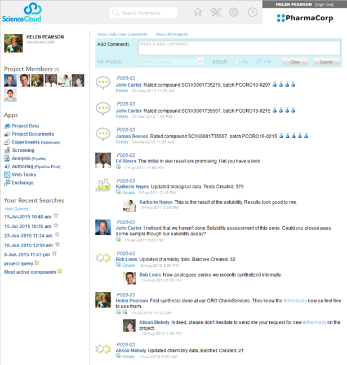Viewport: 347px width, 365px height.
Task: Show Only User Comments filter
Action: (x=122, y=34)
